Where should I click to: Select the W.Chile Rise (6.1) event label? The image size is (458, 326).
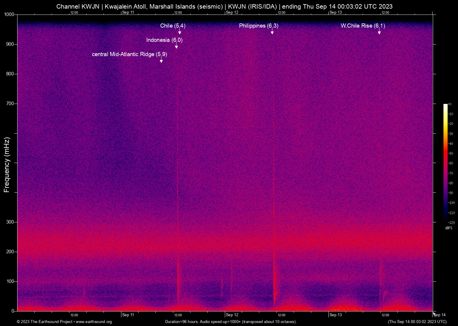(362, 26)
